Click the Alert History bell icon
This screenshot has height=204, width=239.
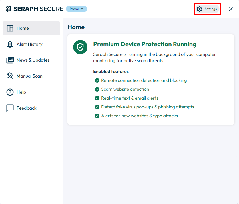[10, 44]
